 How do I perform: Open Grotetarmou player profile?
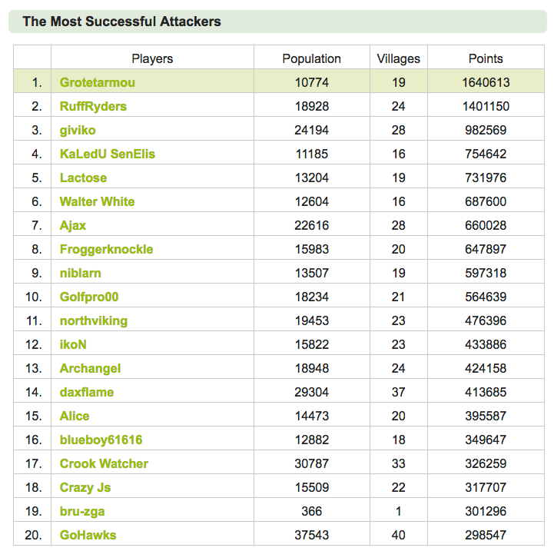coord(98,82)
